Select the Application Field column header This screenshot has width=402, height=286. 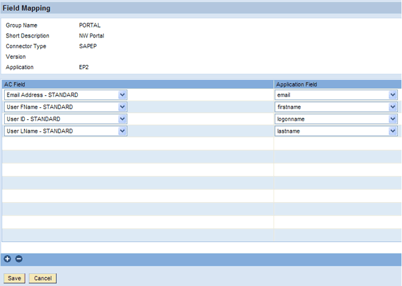pyautogui.click(x=297, y=84)
